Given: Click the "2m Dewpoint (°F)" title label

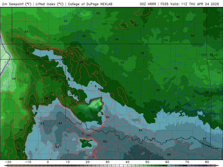Looking at the screenshot, I should [x=17, y=4].
